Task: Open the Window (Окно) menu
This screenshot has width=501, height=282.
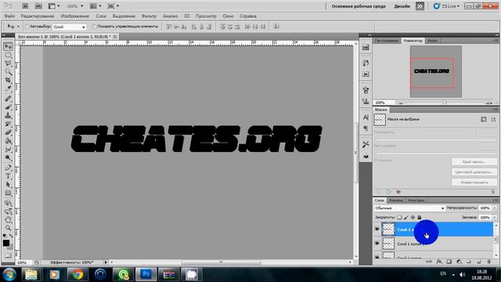Action: pyautogui.click(x=228, y=16)
